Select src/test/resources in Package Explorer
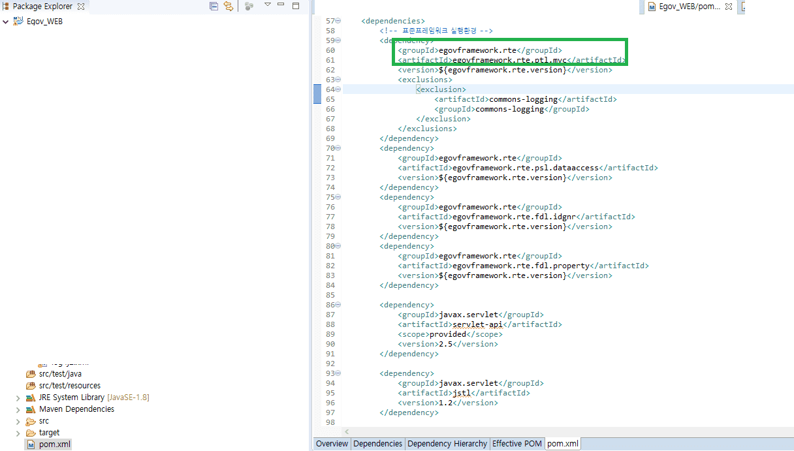 [70, 386]
